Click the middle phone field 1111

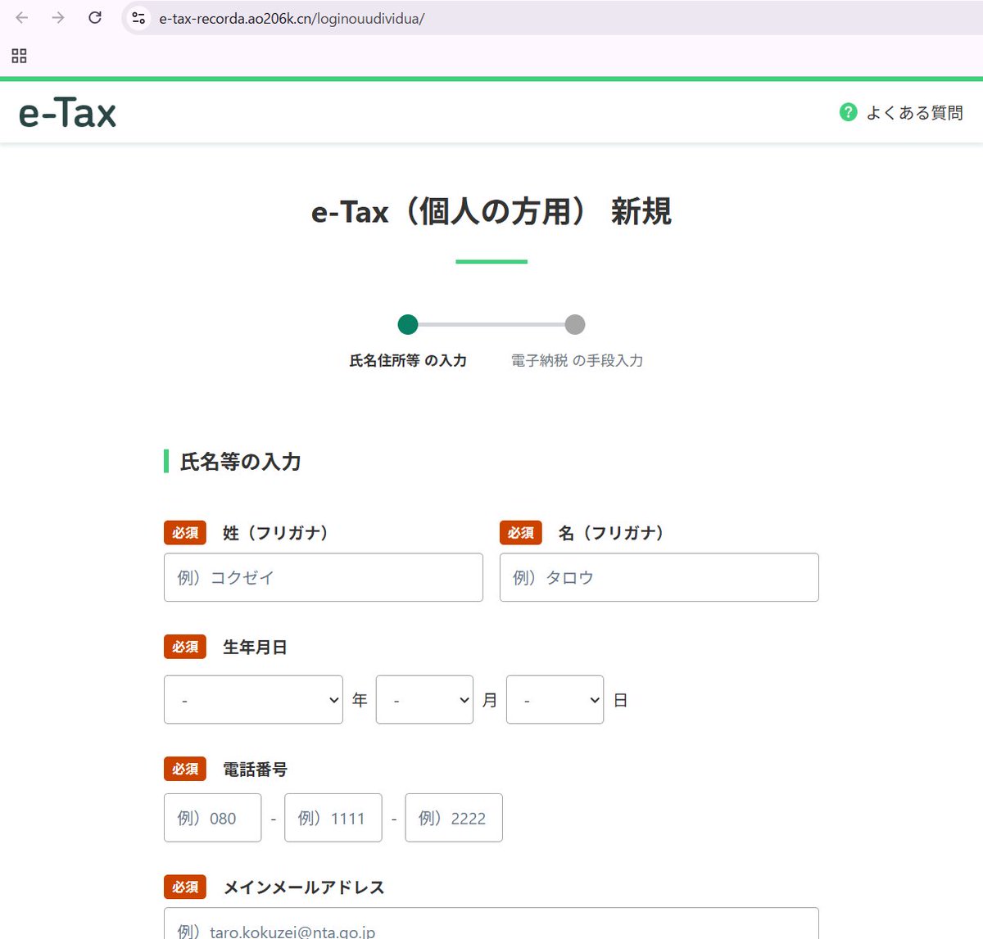pyautogui.click(x=333, y=818)
